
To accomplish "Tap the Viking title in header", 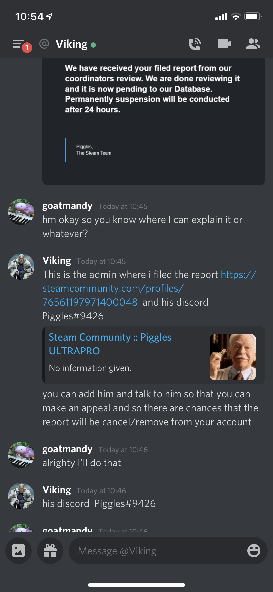I will (72, 44).
